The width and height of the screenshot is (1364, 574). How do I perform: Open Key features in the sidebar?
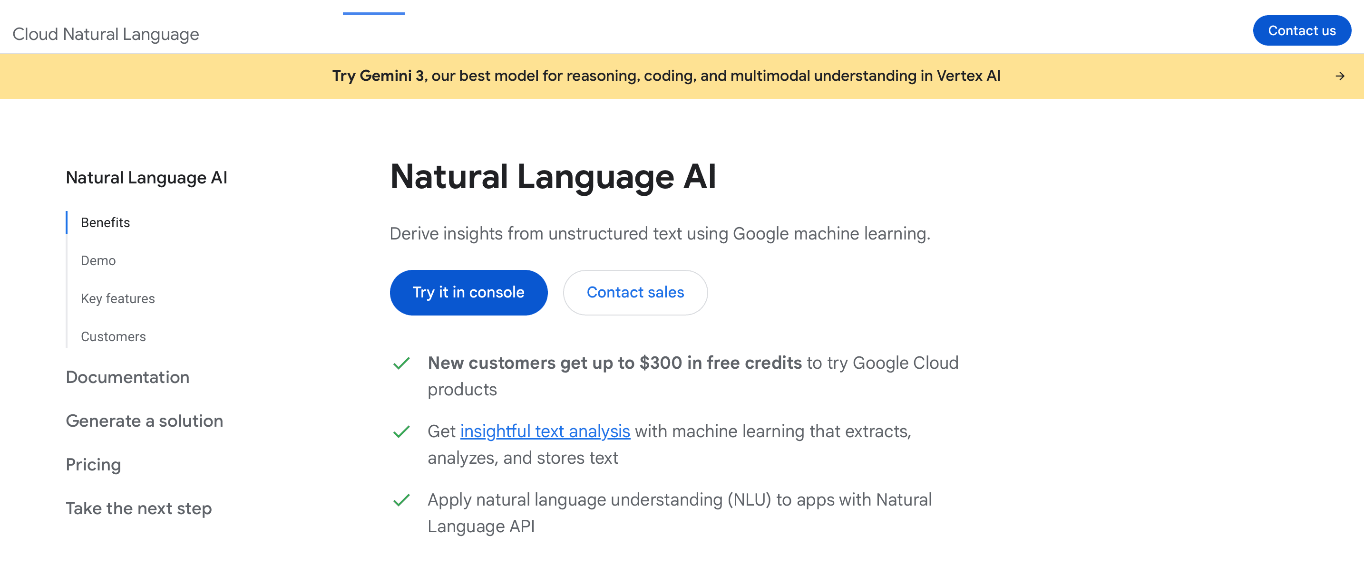click(117, 298)
